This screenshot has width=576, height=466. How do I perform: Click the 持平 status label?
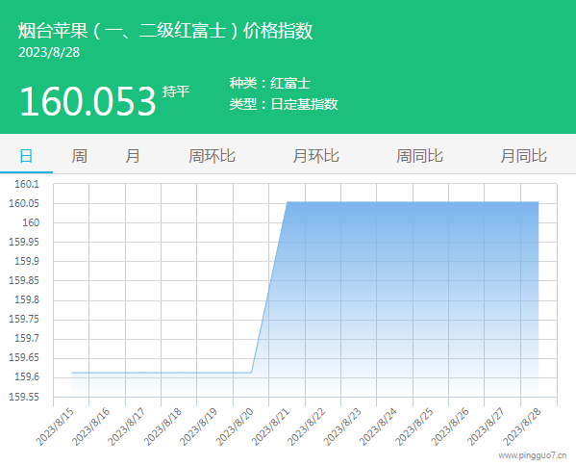point(176,91)
